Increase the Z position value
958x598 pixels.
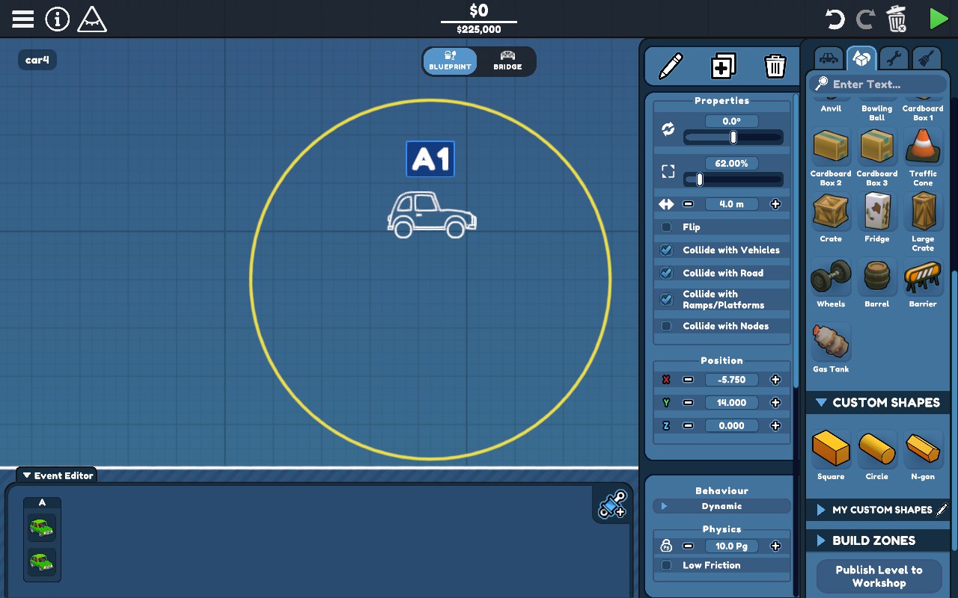775,426
